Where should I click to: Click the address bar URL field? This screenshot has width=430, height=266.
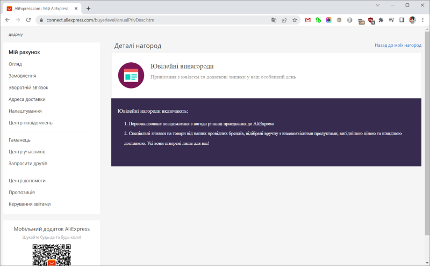(x=156, y=20)
